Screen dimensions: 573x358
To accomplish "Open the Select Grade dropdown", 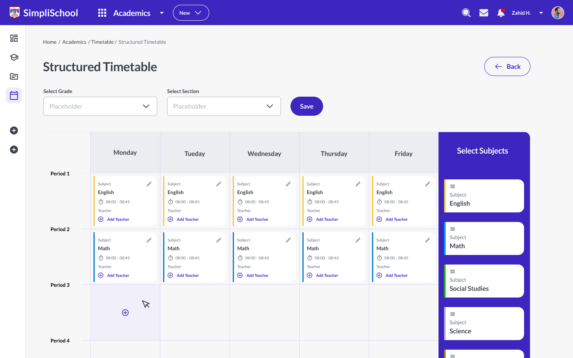I will tap(100, 106).
